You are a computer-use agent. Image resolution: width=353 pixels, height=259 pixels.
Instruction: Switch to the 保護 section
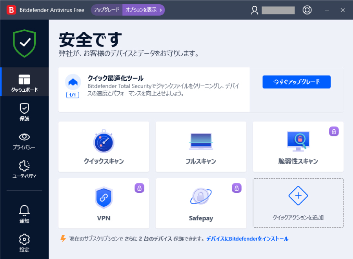tap(24, 112)
